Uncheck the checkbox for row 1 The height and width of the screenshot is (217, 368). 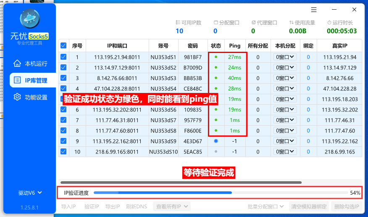point(63,57)
